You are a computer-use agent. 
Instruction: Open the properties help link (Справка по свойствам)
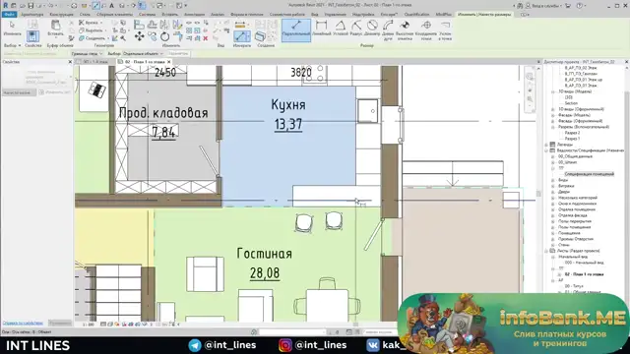[x=23, y=324]
